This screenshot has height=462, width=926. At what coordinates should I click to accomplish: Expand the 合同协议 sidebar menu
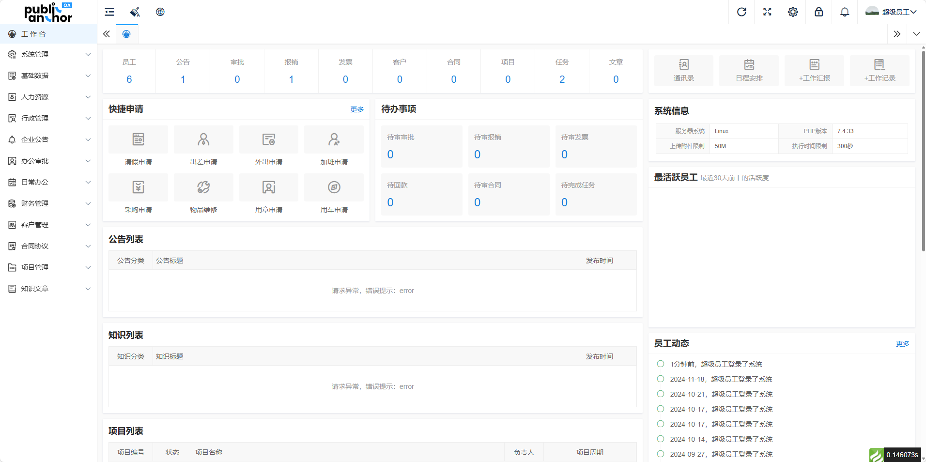[48, 246]
